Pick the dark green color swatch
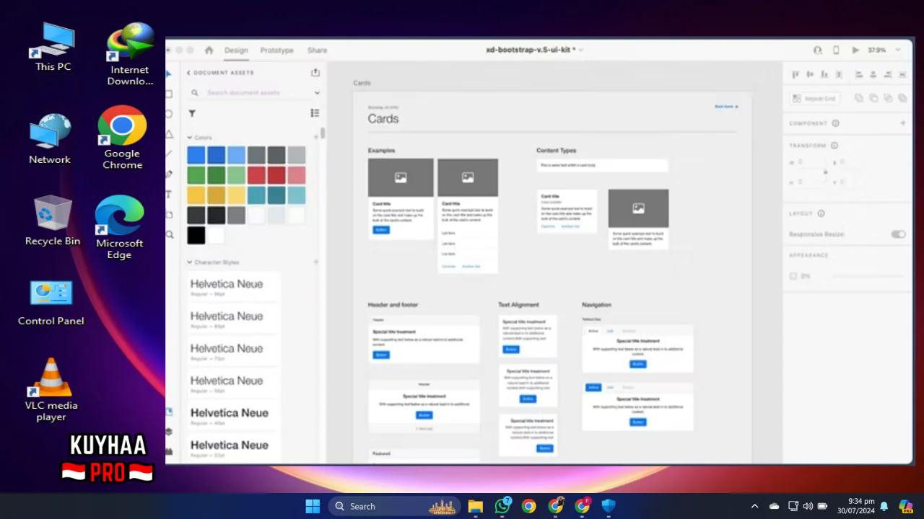This screenshot has width=924, height=519. pyautogui.click(x=217, y=175)
